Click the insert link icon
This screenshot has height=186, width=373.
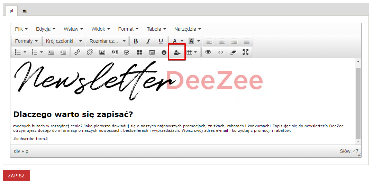click(x=77, y=52)
